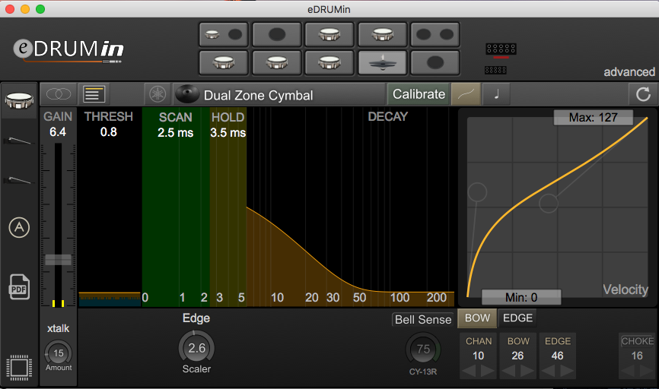
Task: Increase the CHOKE note with right arrow
Action: (x=646, y=371)
